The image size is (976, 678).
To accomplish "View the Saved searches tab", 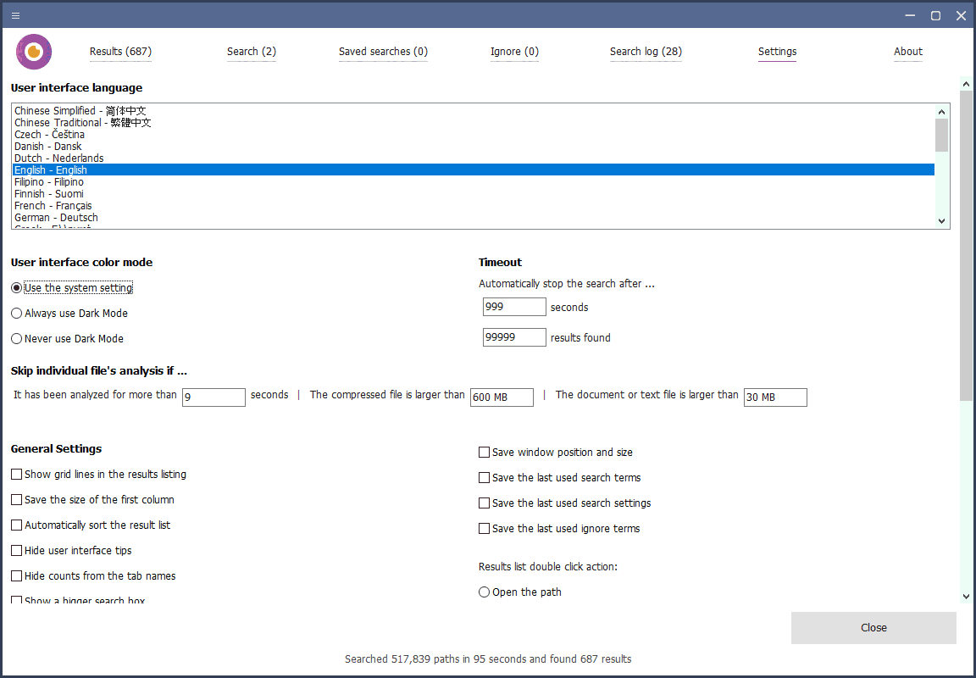I will (x=383, y=52).
